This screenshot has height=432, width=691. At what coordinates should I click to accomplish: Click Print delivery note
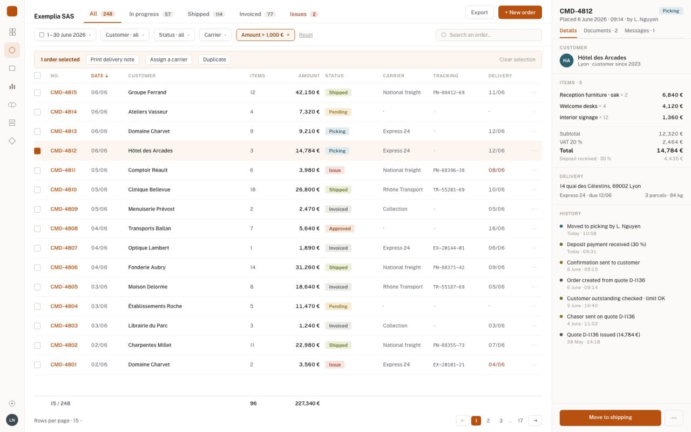pyautogui.click(x=112, y=59)
